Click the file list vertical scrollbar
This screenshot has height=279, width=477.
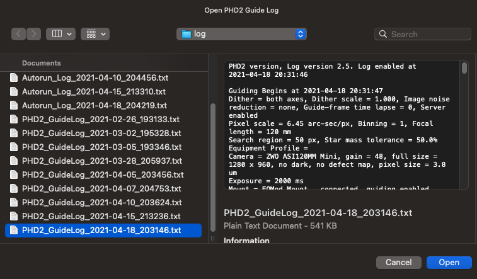(213, 168)
